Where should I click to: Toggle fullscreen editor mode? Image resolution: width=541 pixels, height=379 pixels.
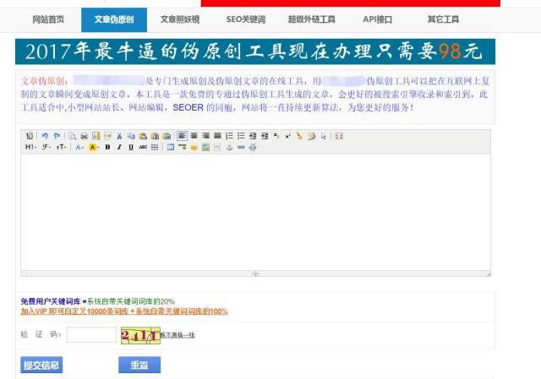339,136
